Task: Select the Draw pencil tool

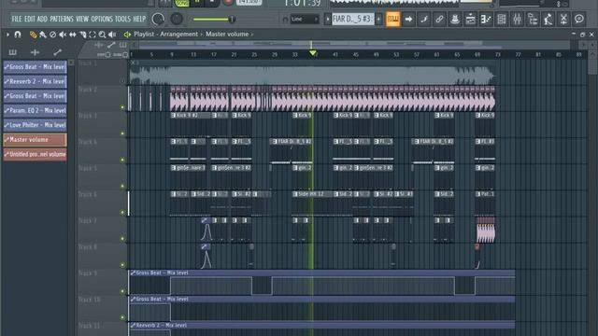Action: 34,35
